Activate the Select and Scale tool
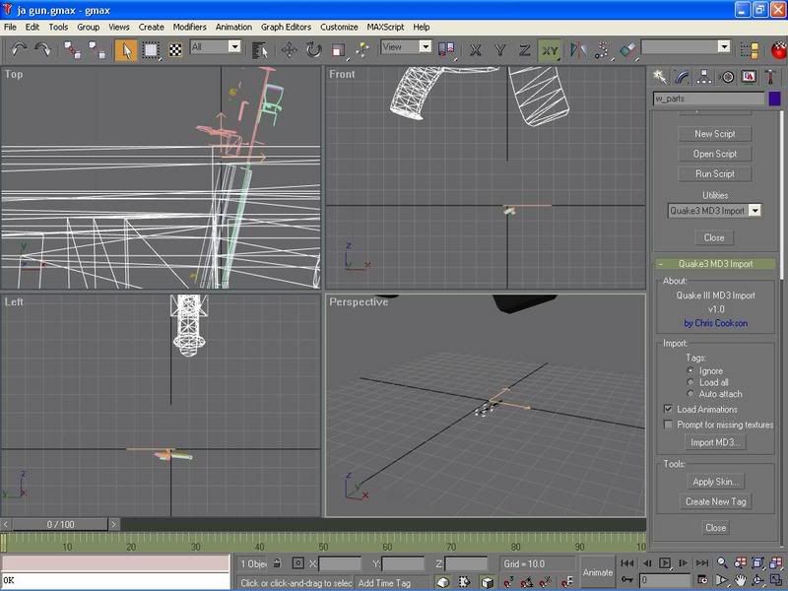Image resolution: width=788 pixels, height=591 pixels. [x=338, y=50]
